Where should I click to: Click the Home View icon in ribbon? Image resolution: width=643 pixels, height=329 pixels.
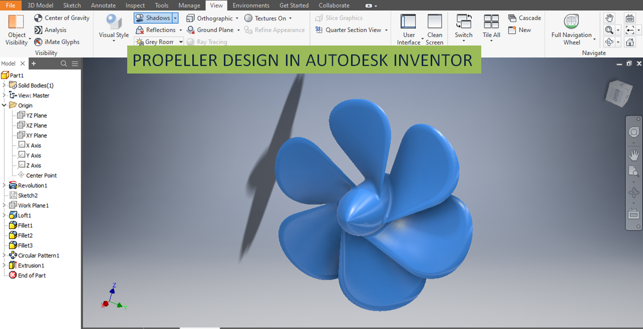630,42
